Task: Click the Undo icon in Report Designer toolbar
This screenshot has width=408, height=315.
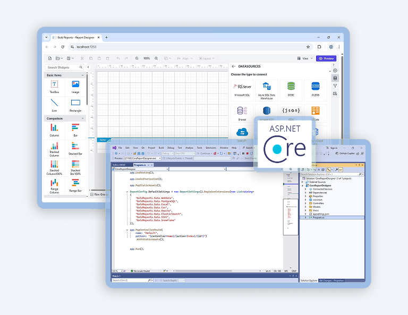Action: click(118, 58)
